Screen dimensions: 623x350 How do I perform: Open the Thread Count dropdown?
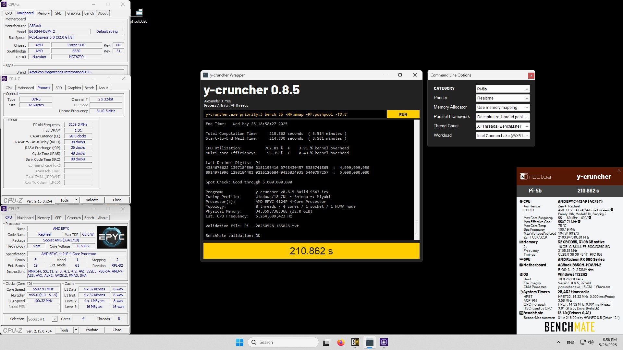coord(503,126)
